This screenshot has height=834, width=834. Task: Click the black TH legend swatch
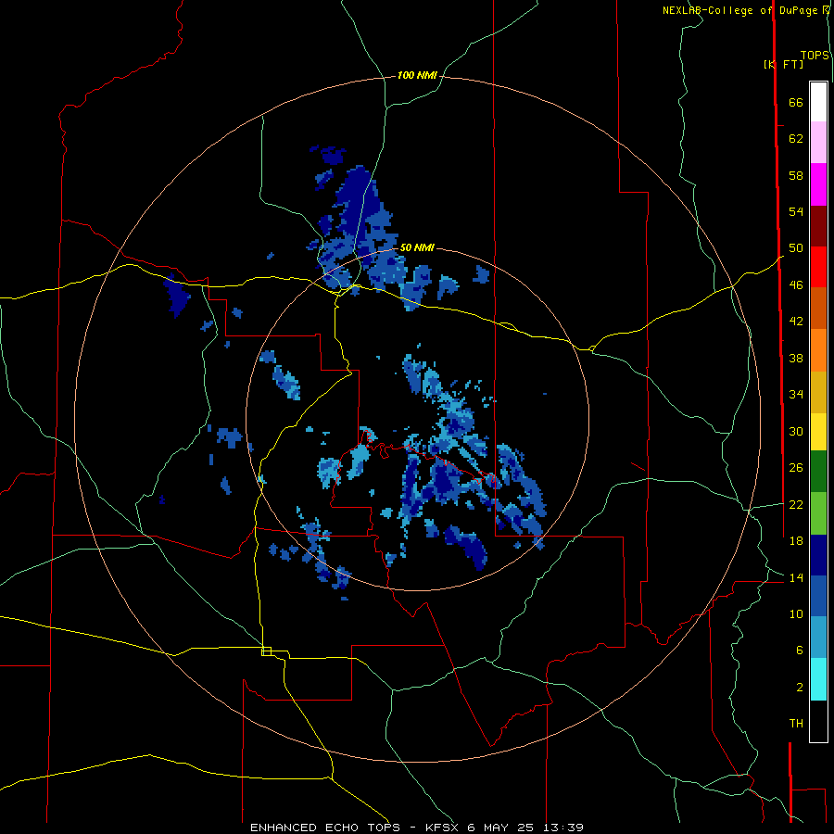(818, 721)
